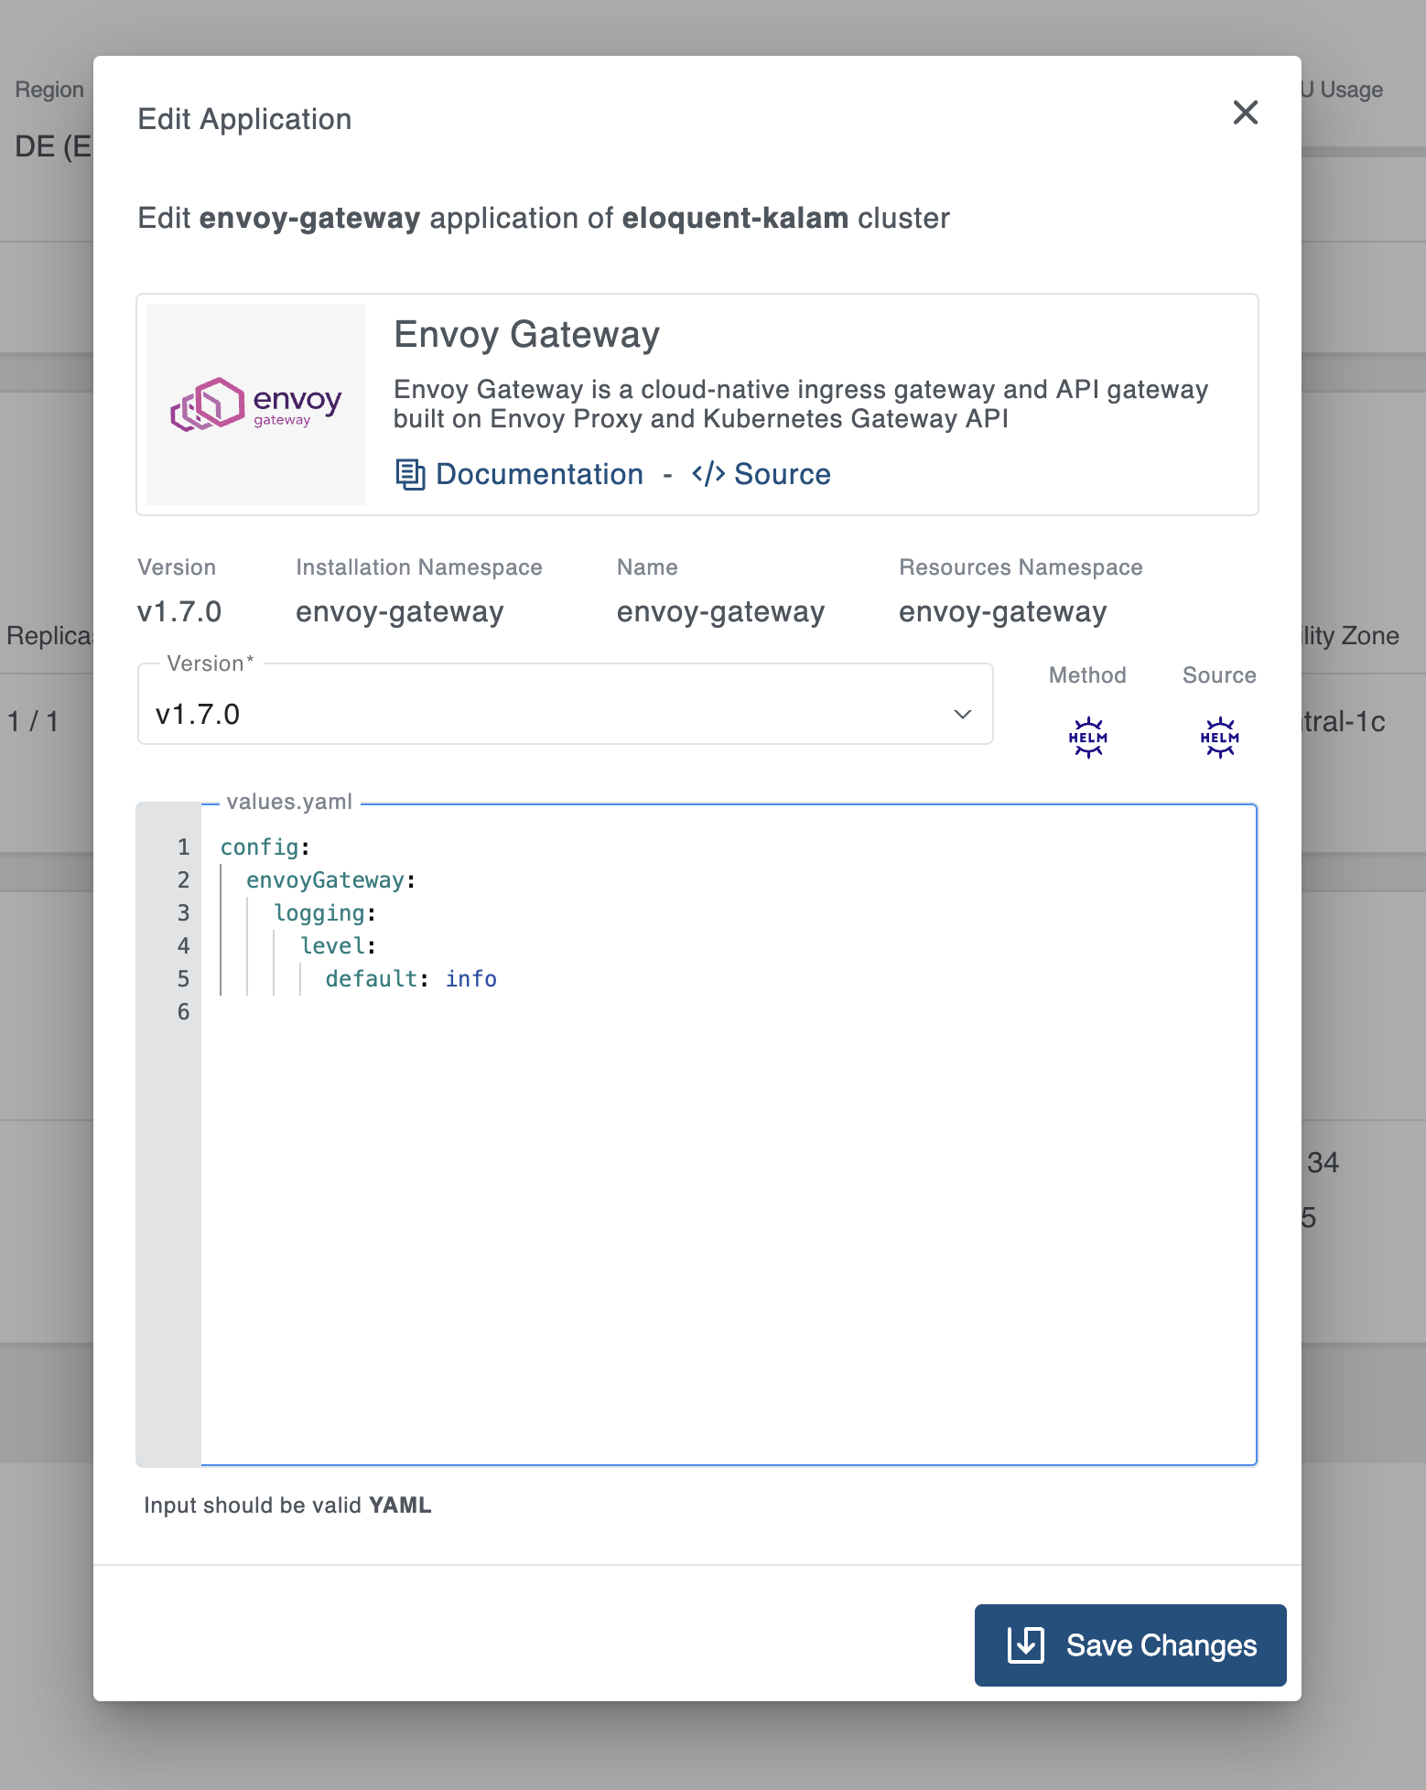Click the Documentation page icon
Screen dimensions: 1426x1790
(410, 475)
